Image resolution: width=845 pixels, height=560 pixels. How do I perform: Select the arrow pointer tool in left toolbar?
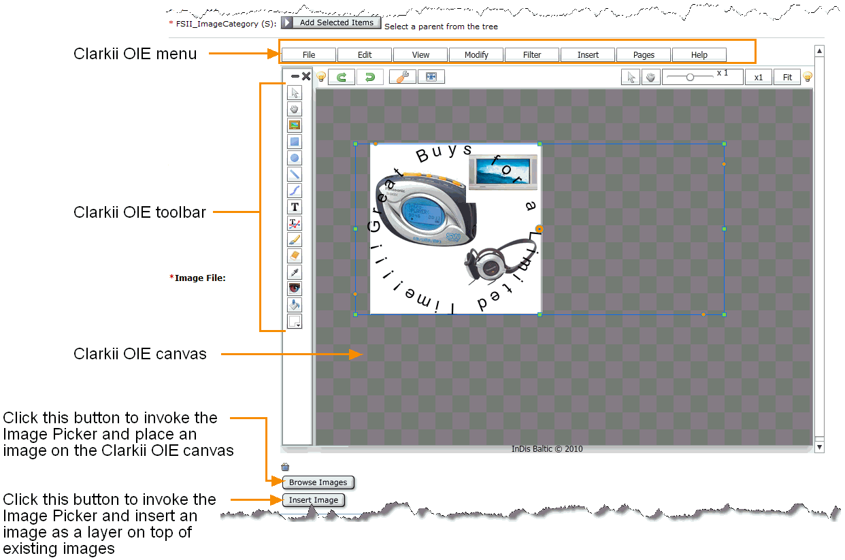(x=295, y=93)
